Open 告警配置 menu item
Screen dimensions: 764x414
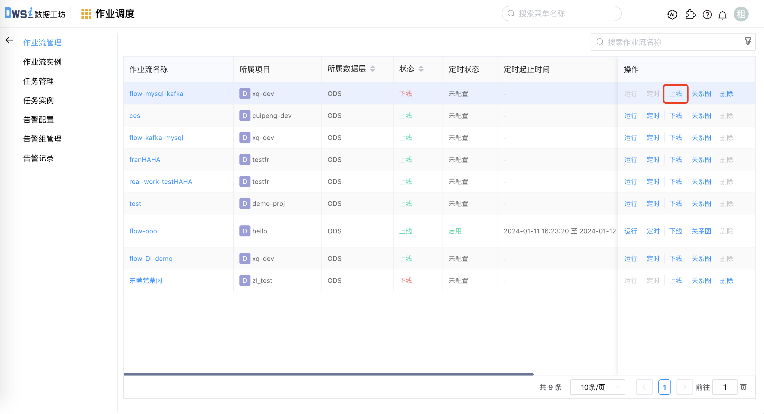point(38,120)
